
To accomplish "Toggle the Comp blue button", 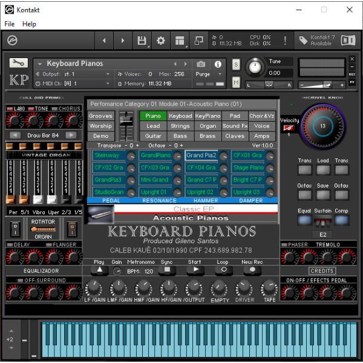I will [342, 220].
